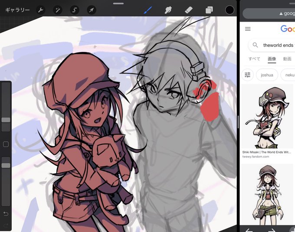
Task: Redo with the sidebar redo arrow
Action: (6, 225)
